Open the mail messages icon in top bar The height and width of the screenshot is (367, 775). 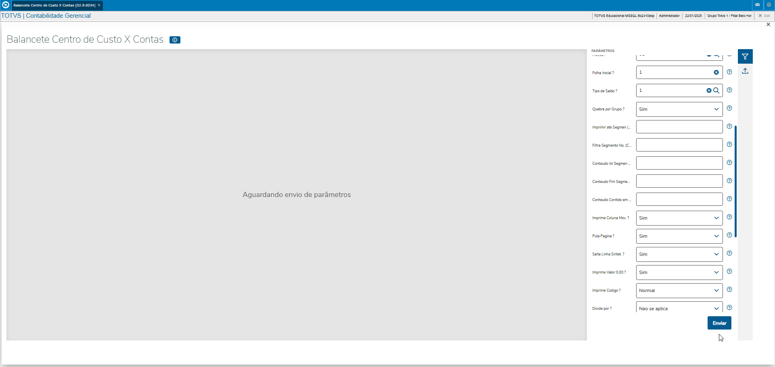pyautogui.click(x=757, y=5)
